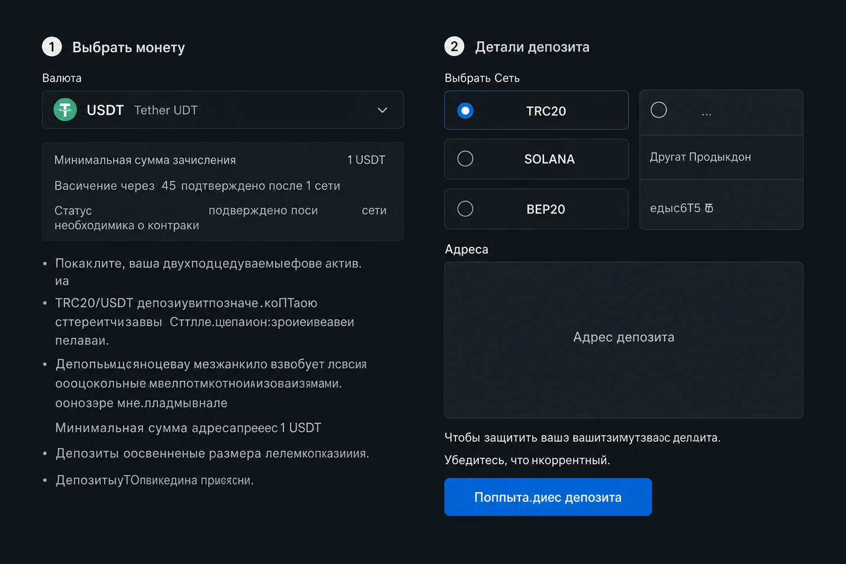Screen dimensions: 846x564
Task: Pick the BEP20 network radio option
Action: tap(465, 209)
